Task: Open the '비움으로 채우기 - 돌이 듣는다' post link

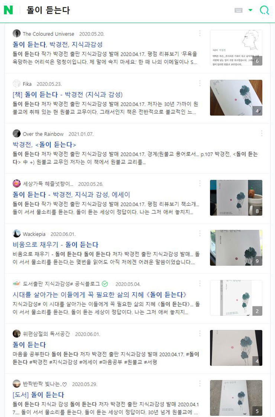Action: click(x=55, y=244)
